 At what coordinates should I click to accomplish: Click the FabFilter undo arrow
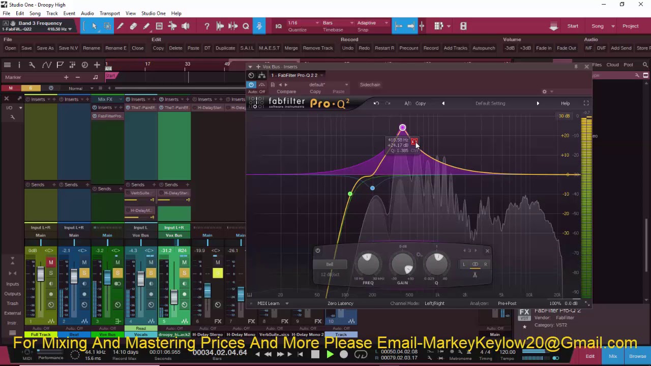[x=376, y=103]
